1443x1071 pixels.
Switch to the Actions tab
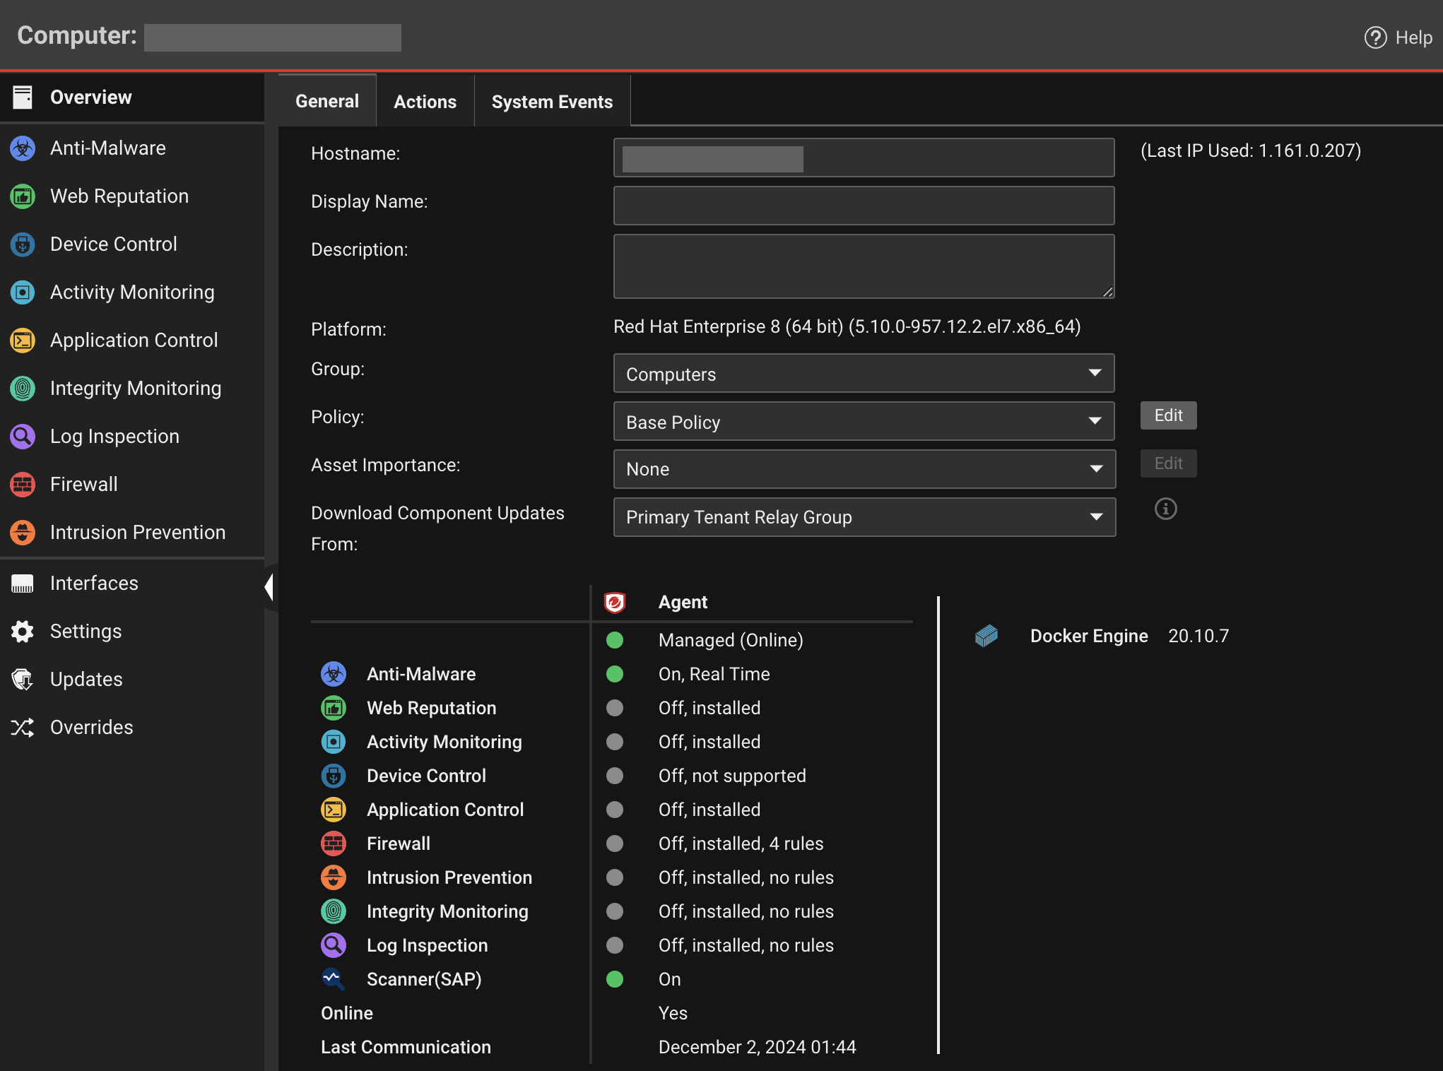[424, 100]
